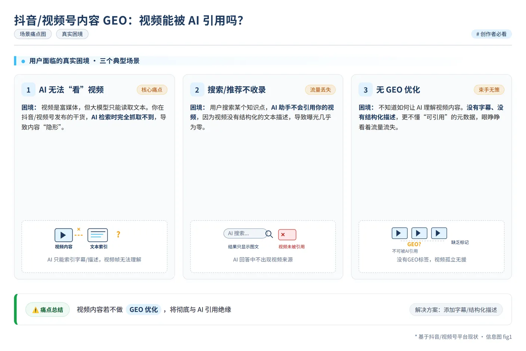Click the bold text 没有字幕、没有结构化描述
526x351 pixels.
pyautogui.click(x=431, y=112)
